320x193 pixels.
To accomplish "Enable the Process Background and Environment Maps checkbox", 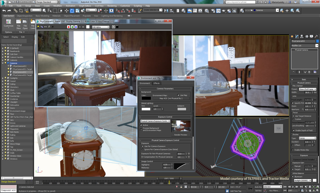I will (x=141, y=129).
